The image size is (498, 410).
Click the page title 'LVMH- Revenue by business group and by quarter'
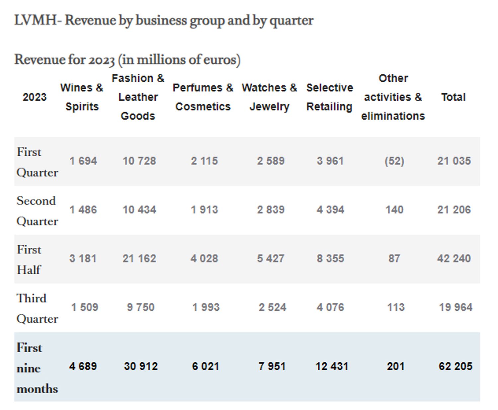coord(164,21)
